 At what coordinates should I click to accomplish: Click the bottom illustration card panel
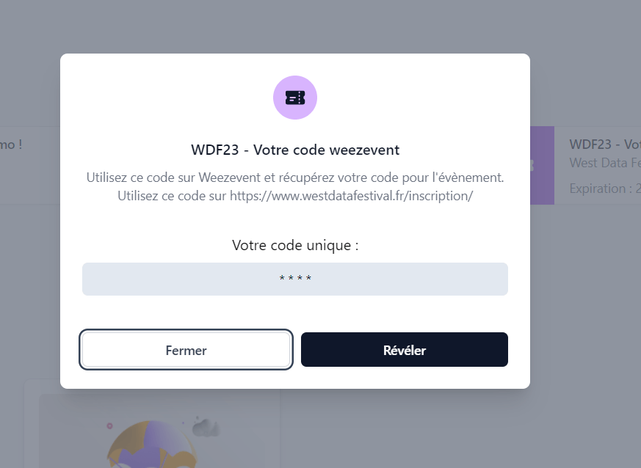pyautogui.click(x=152, y=425)
